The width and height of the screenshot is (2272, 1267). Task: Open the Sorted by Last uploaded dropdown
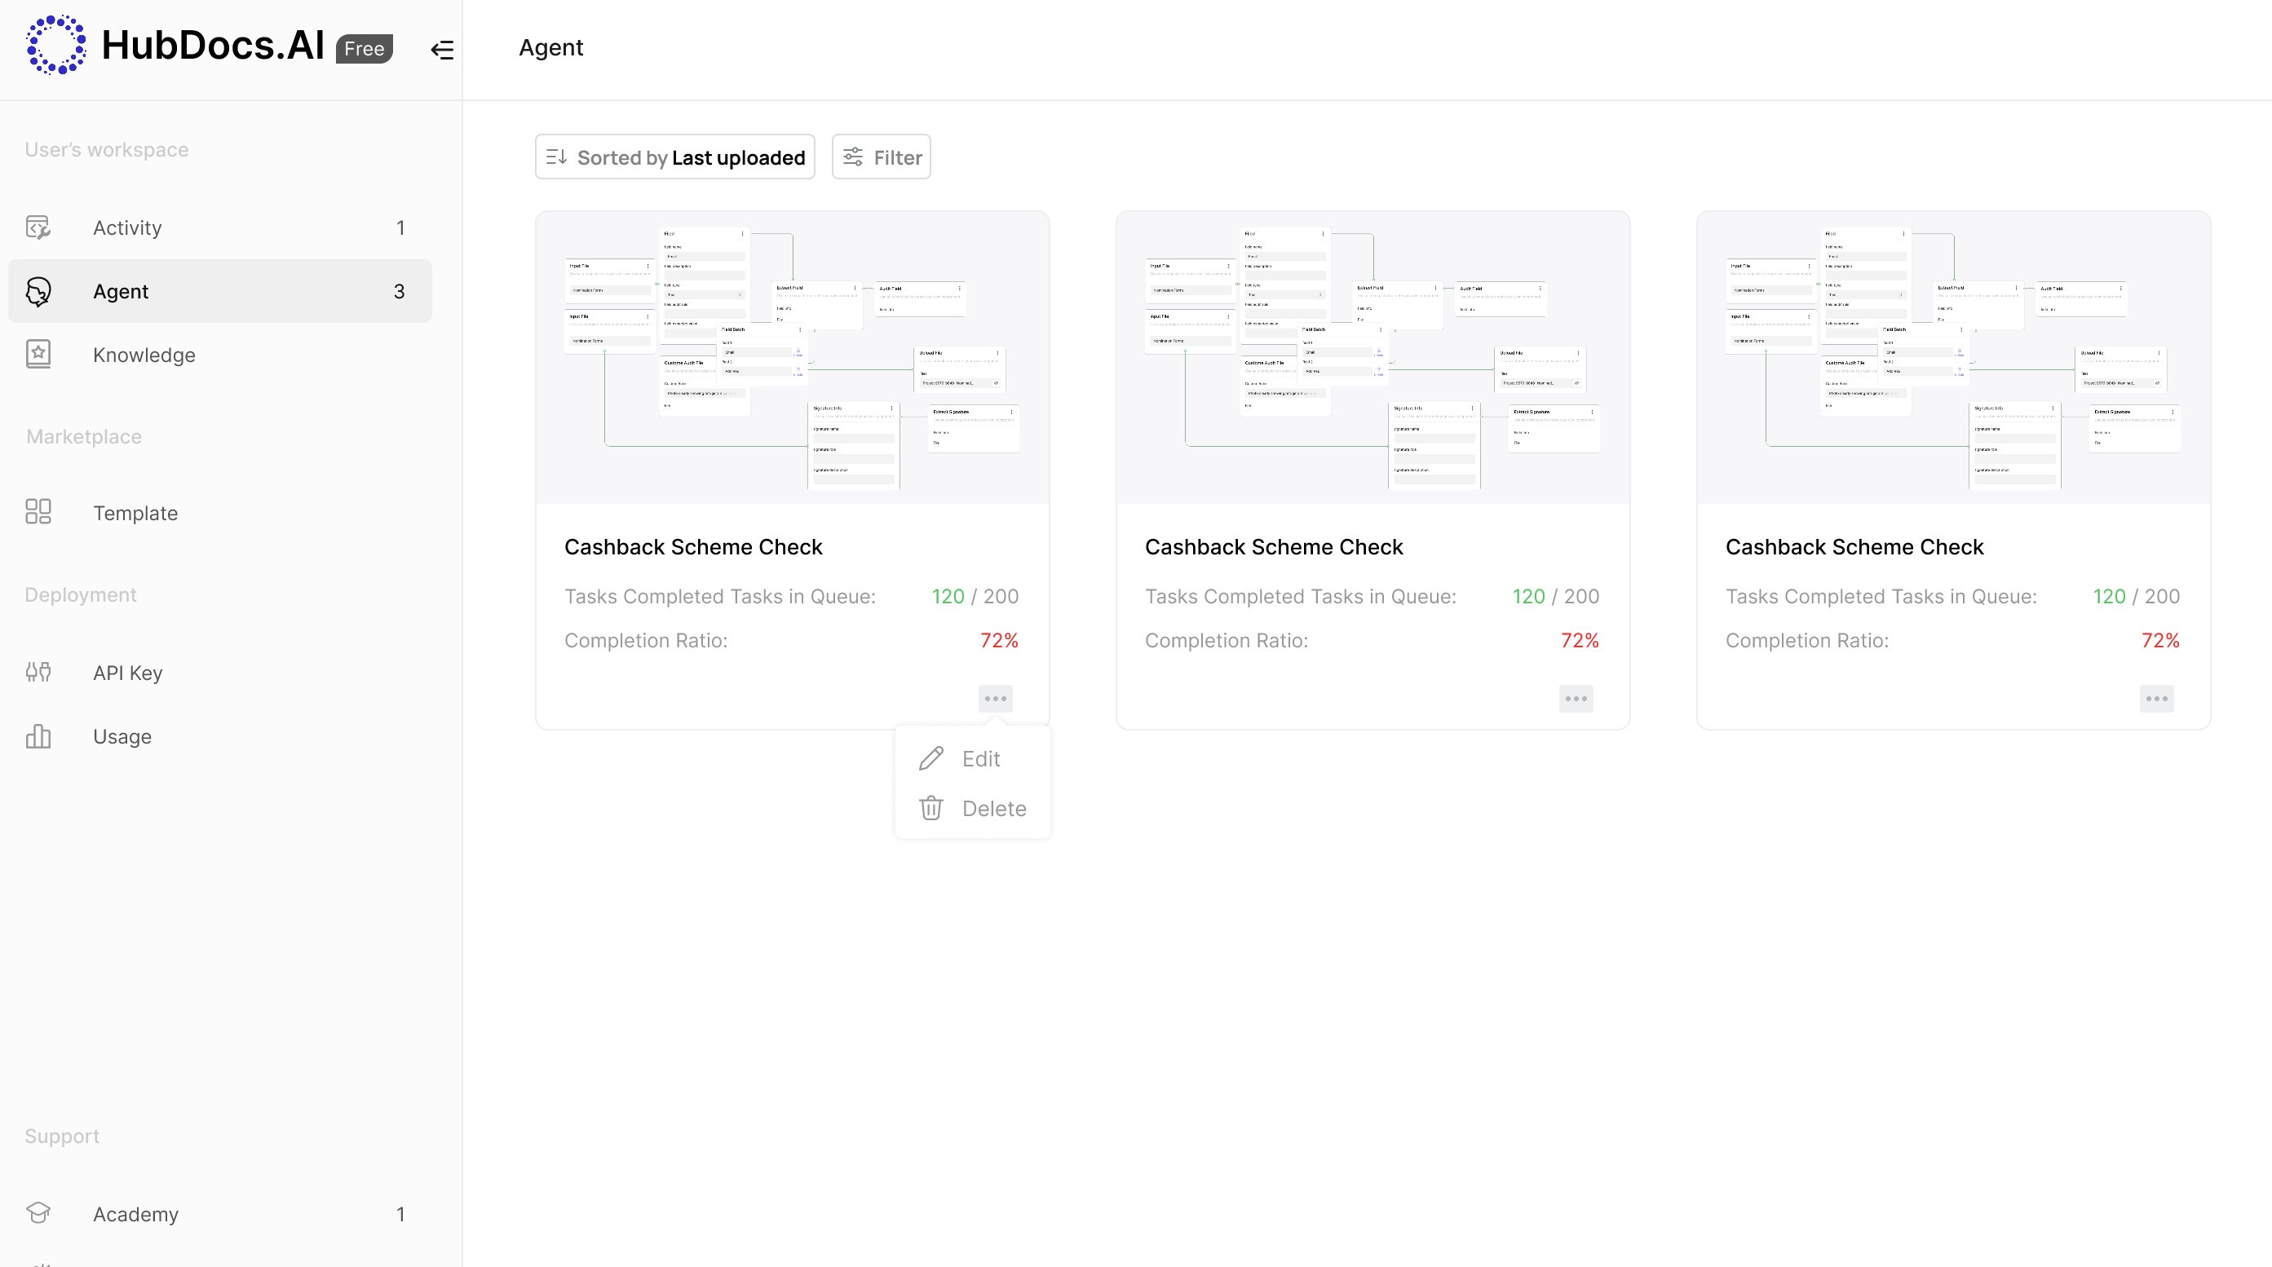674,156
